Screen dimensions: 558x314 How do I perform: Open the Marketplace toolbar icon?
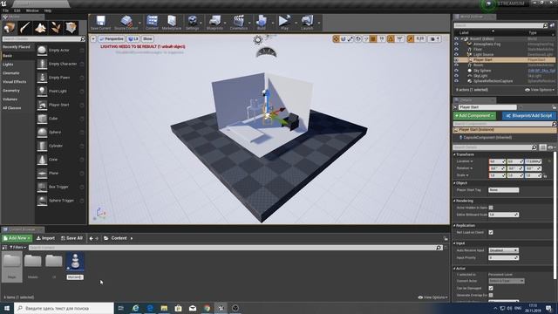172,23
